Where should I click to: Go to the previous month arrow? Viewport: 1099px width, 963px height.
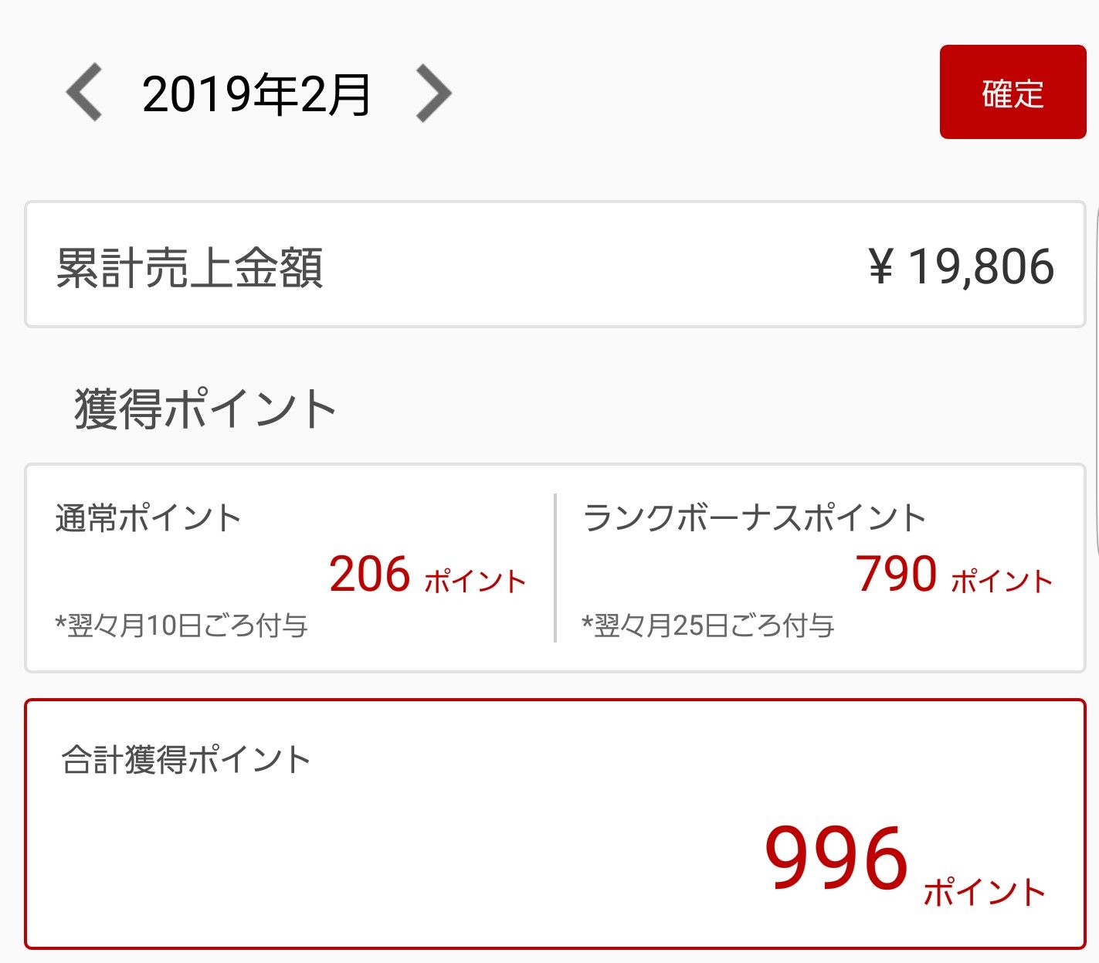83,93
